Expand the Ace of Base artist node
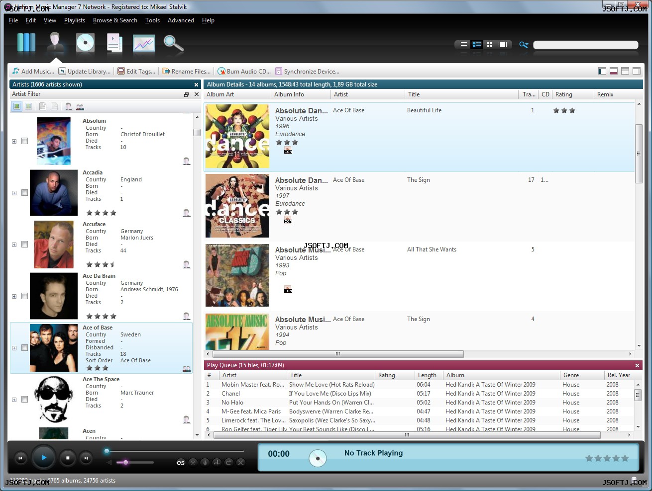Viewport: 652px width, 491px height. pyautogui.click(x=14, y=348)
